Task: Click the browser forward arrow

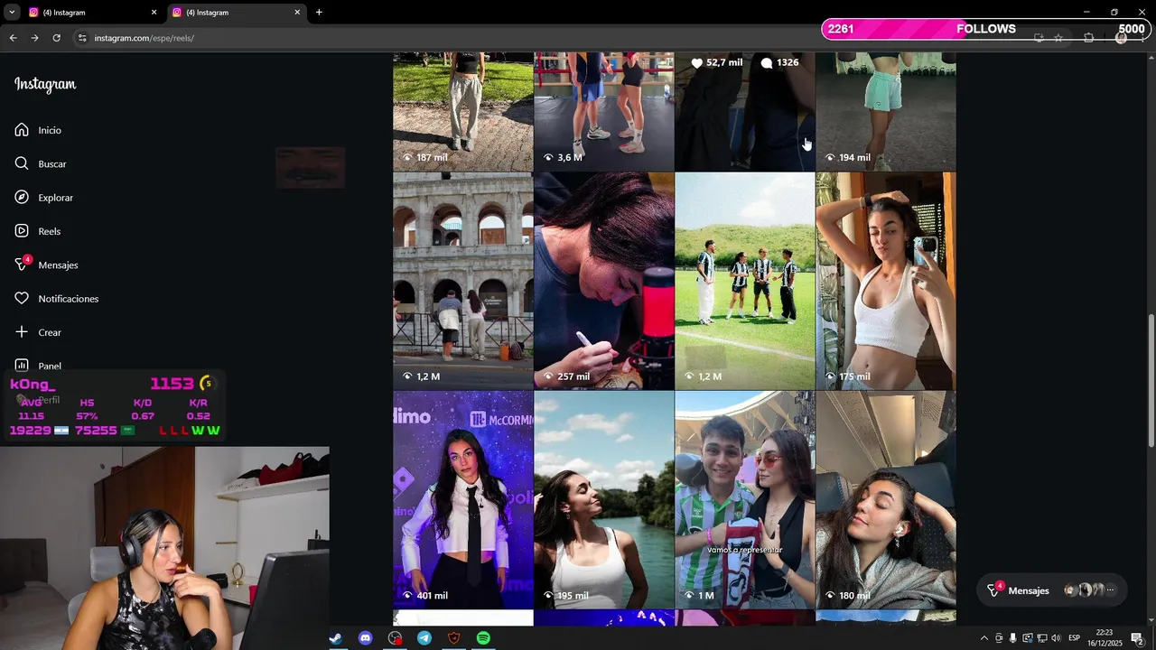Action: pyautogui.click(x=34, y=38)
